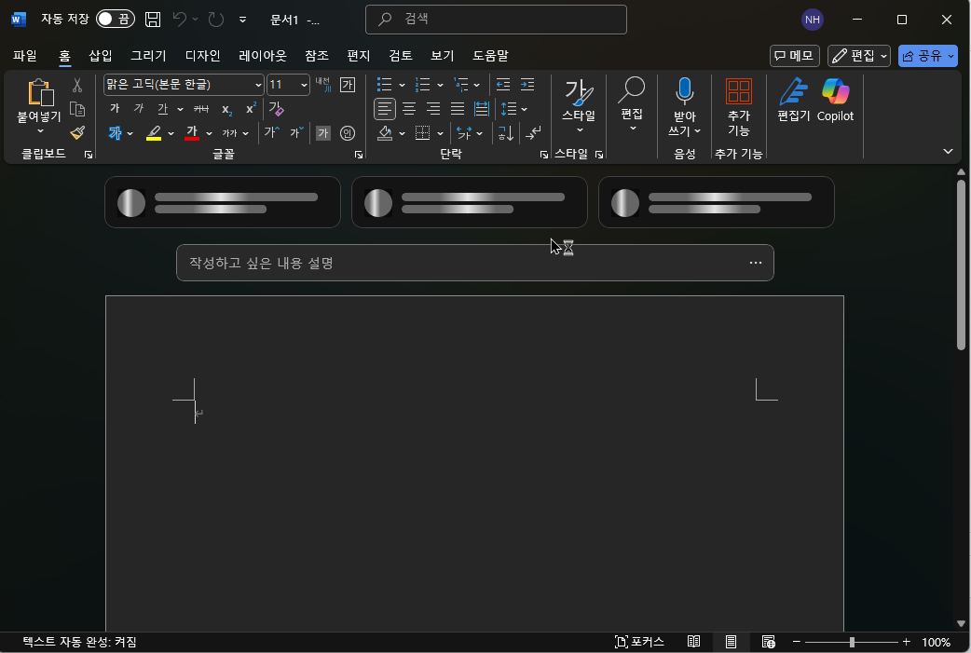Toggle Focus mode in status bar

(x=639, y=642)
